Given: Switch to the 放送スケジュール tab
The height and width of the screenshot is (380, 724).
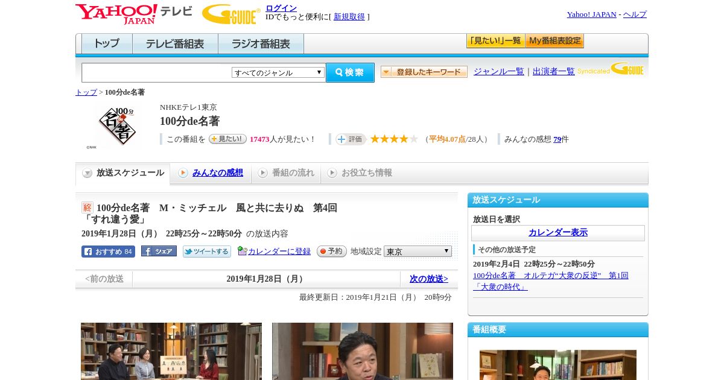Looking at the screenshot, I should 123,173.
